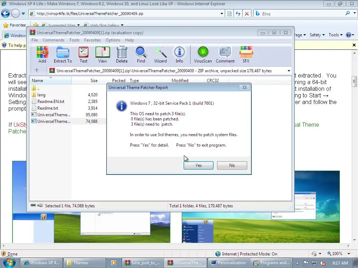Open the File menu in WinRAR
This screenshot has width=358, height=268.
point(35,40)
